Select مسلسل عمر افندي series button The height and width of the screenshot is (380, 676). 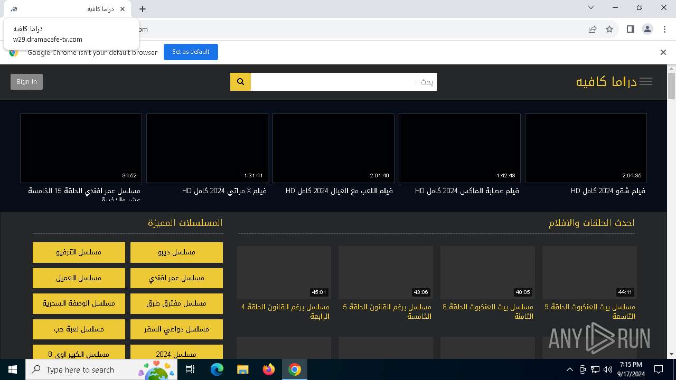coord(176,278)
